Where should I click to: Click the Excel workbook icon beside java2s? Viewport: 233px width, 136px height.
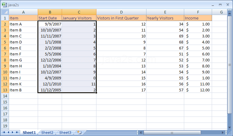pyautogui.click(x=4, y=5)
